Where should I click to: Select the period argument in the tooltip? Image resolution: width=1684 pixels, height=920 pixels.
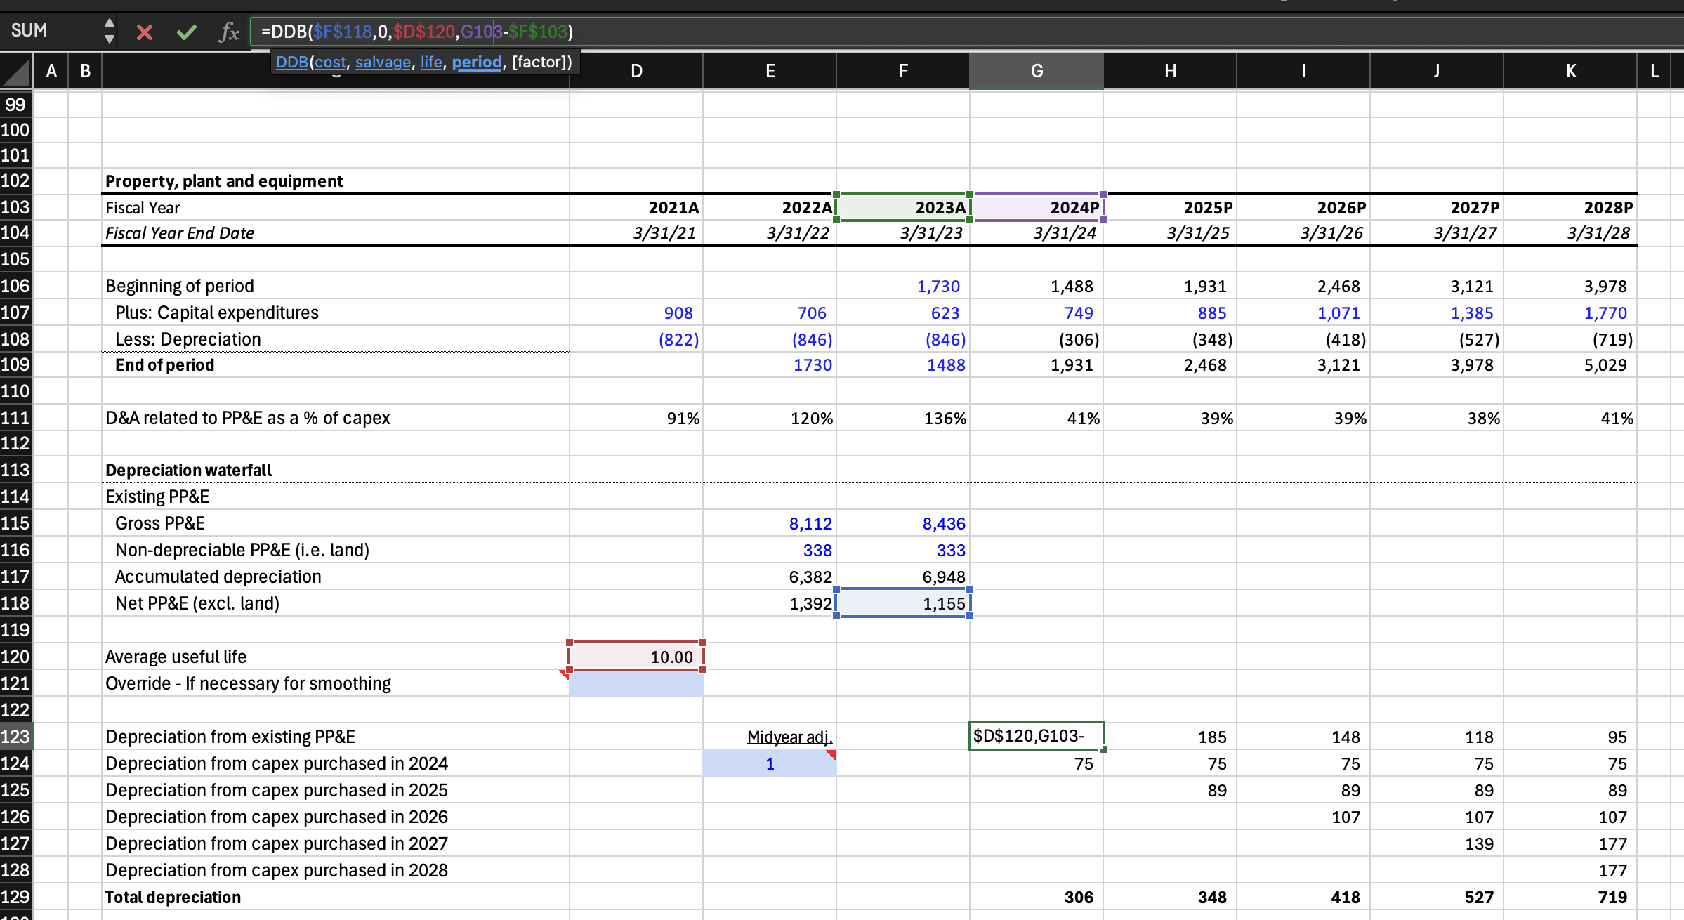477,62
